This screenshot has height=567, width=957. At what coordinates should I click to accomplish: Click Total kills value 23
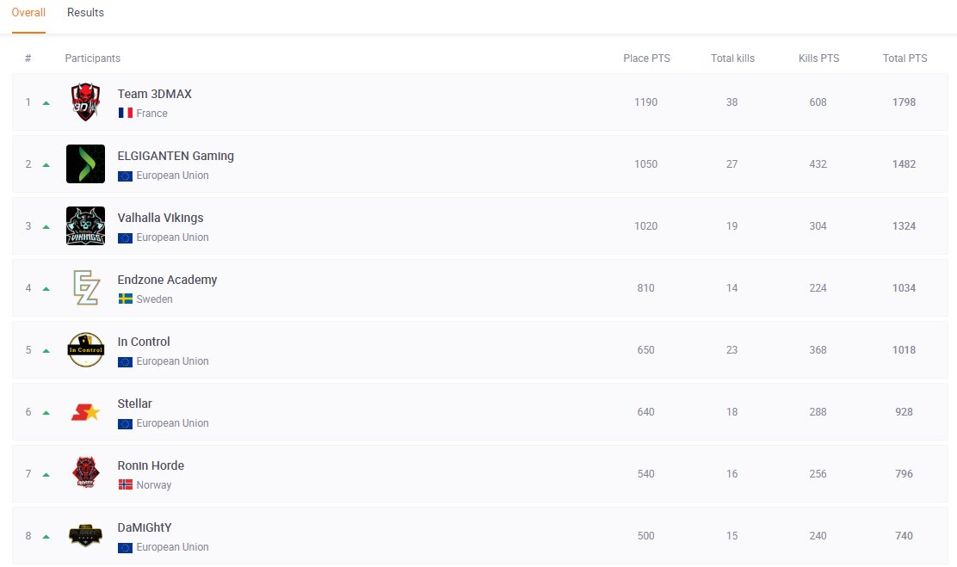(732, 349)
